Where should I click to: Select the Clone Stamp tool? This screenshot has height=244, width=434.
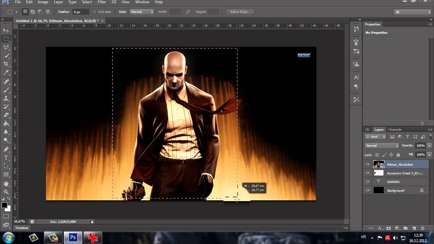click(x=6, y=99)
